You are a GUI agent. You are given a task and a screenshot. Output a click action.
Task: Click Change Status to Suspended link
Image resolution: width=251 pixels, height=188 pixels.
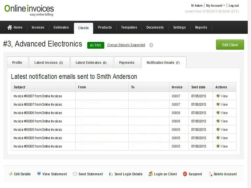[126, 45]
